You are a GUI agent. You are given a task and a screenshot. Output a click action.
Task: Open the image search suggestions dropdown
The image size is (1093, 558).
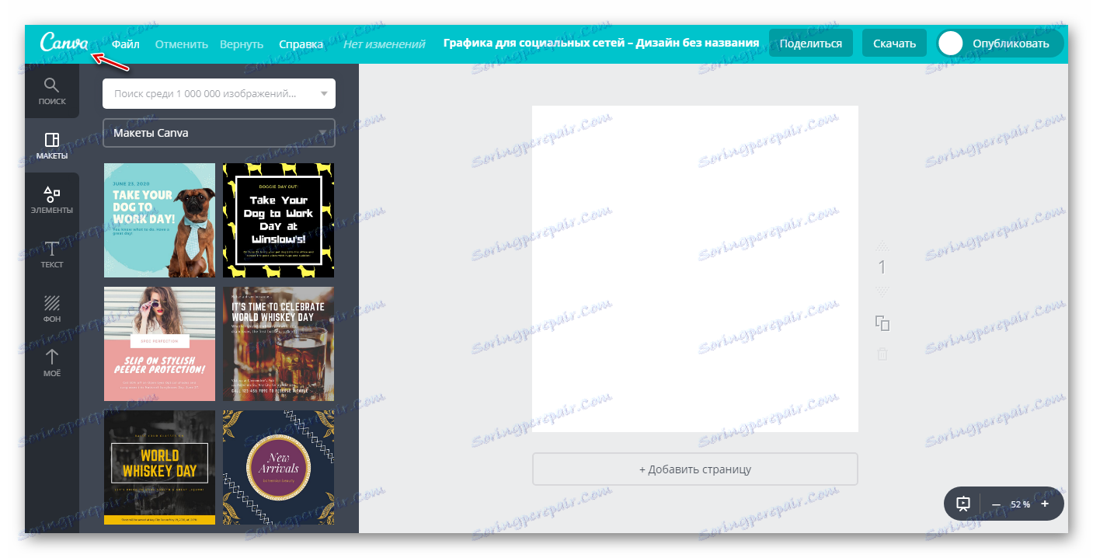click(x=323, y=93)
